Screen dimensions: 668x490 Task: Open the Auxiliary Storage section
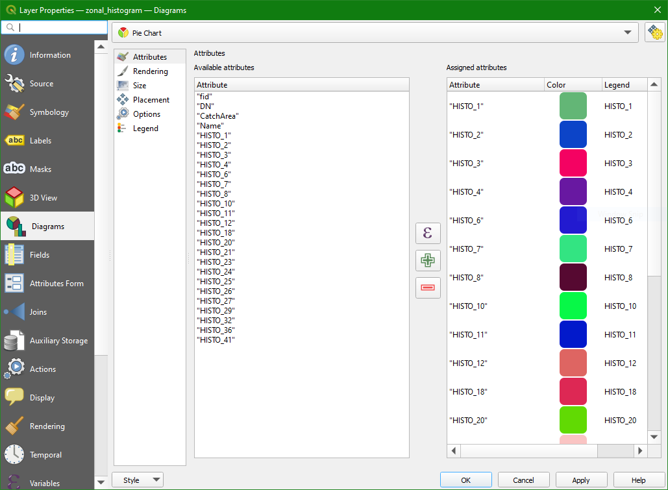point(58,341)
